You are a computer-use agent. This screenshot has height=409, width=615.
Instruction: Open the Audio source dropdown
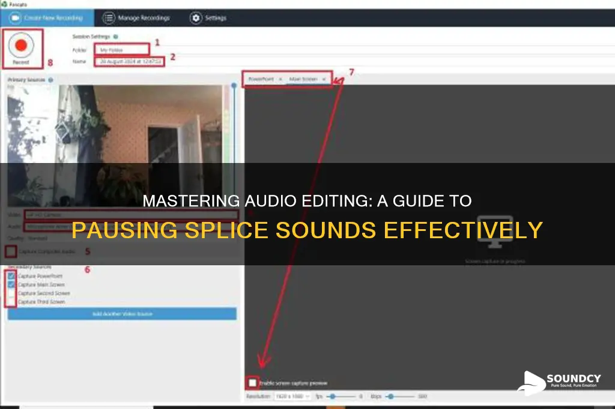click(x=132, y=227)
